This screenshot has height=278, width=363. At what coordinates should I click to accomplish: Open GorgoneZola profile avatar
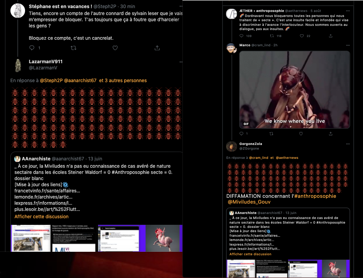231,146
